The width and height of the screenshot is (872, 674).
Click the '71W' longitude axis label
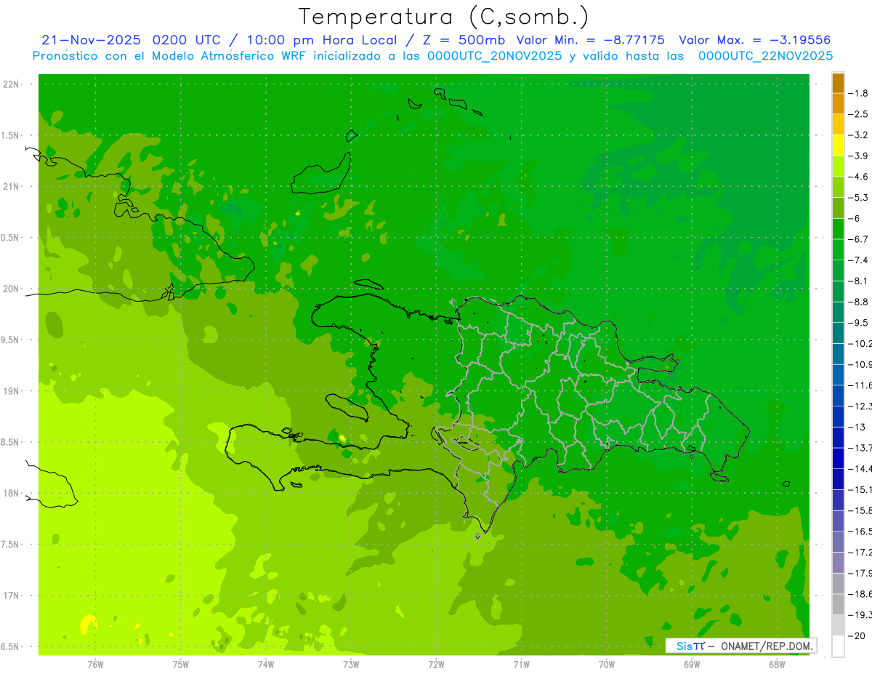point(521,665)
